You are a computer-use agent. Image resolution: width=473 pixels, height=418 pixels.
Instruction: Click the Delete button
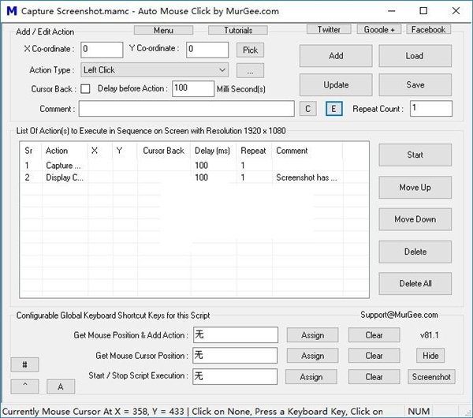(415, 252)
